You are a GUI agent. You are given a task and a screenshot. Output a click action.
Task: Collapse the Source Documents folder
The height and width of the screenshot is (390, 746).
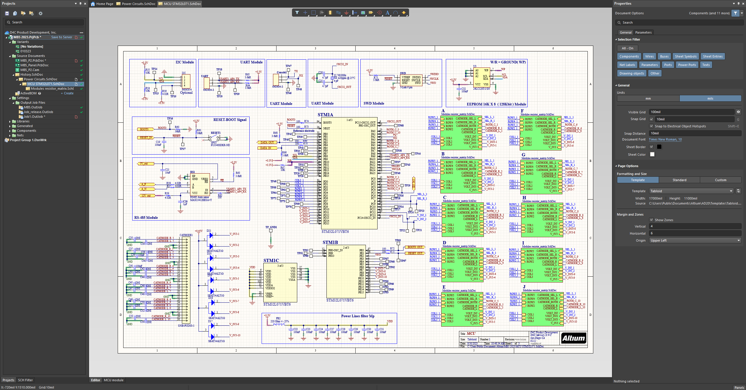tap(10, 56)
